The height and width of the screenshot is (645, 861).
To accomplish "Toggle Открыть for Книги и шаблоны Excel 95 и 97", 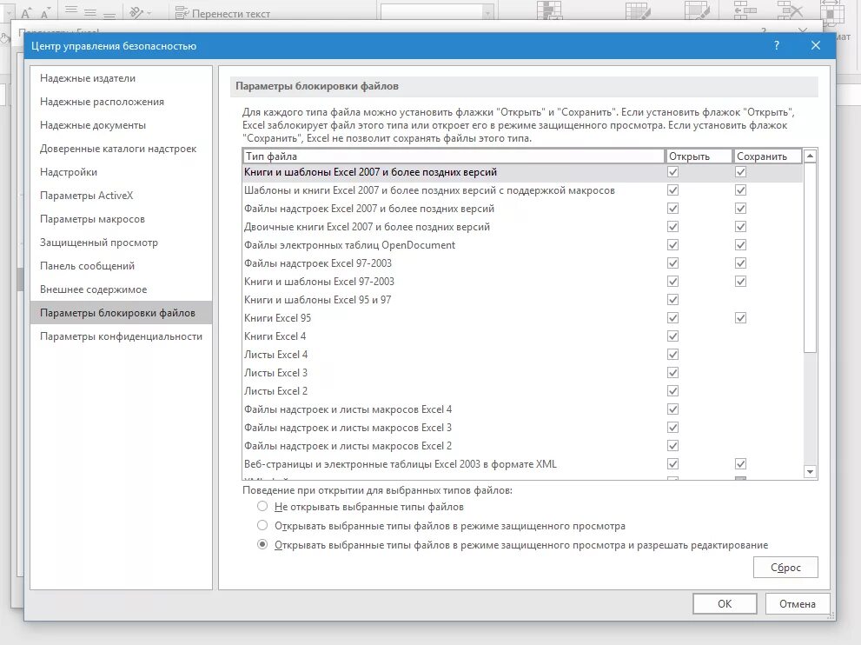I will coord(672,299).
